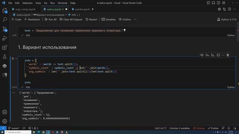Change the first cell's Python language mode

[231, 35]
